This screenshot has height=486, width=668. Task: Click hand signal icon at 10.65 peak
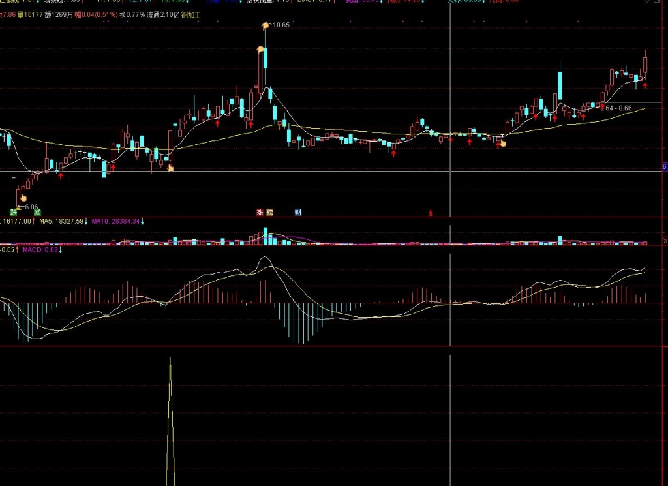266,25
